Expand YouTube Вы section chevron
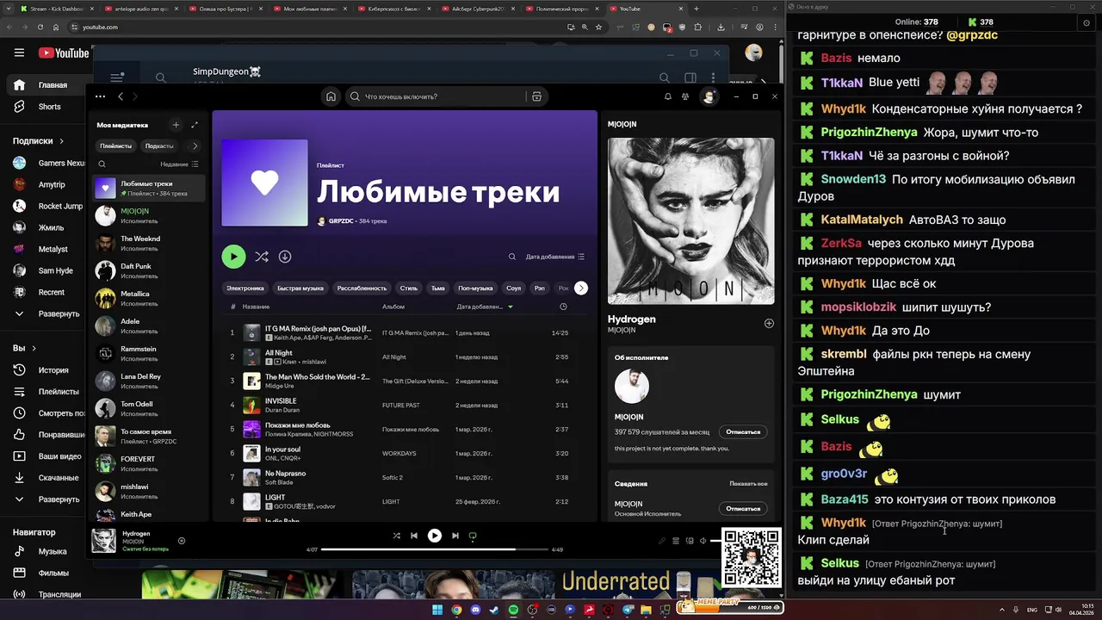 34,348
